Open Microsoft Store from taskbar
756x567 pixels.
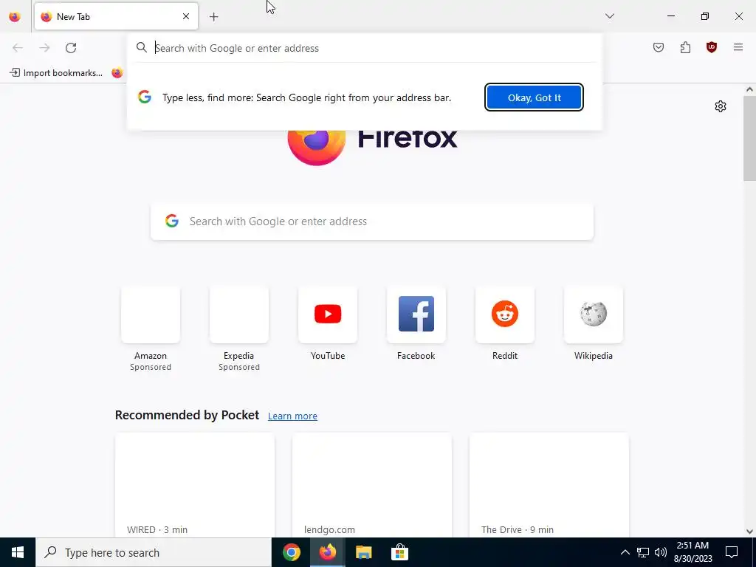399,552
